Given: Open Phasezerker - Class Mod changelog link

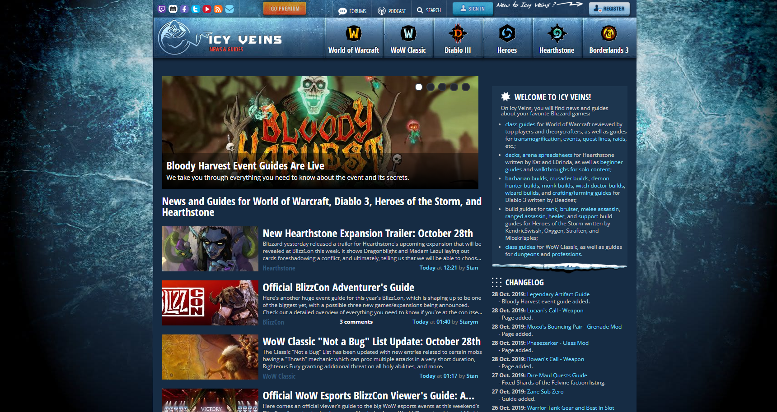Looking at the screenshot, I should (x=558, y=343).
